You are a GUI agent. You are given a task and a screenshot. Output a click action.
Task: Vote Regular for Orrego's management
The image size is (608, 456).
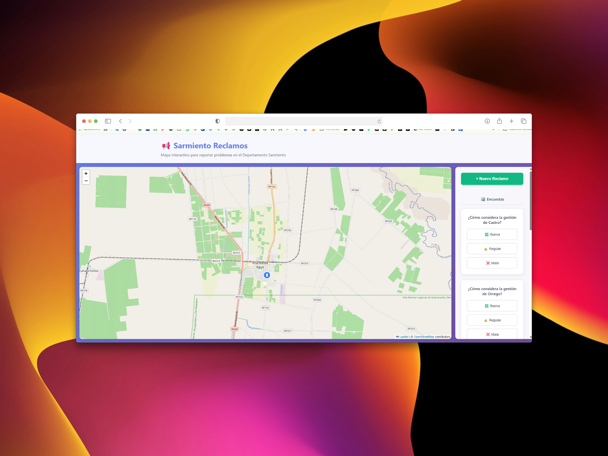pyautogui.click(x=492, y=320)
